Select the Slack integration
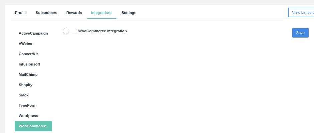 [23, 95]
